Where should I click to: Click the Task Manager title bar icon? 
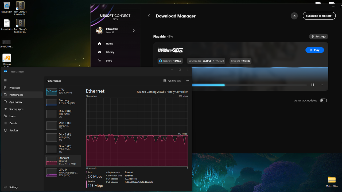point(5,71)
